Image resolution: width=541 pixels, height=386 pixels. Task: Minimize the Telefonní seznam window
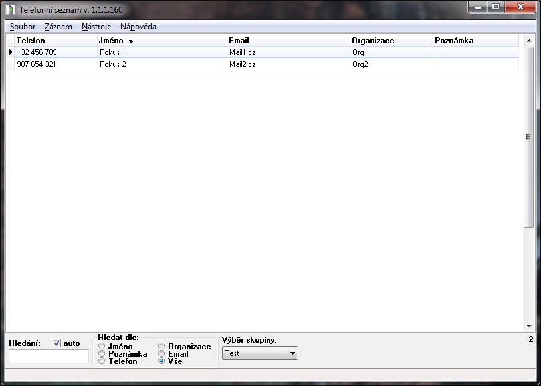click(478, 7)
